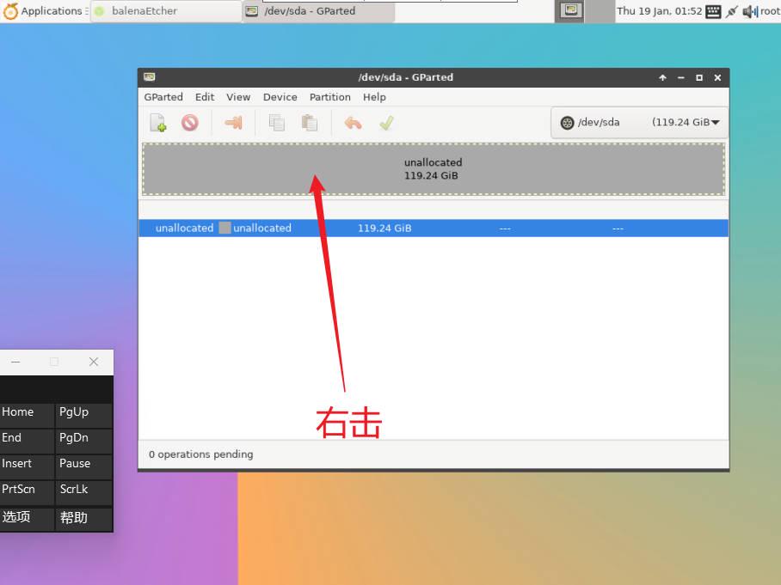
Task: Click the 选项 key on virtual keyboard
Action: tap(27, 520)
